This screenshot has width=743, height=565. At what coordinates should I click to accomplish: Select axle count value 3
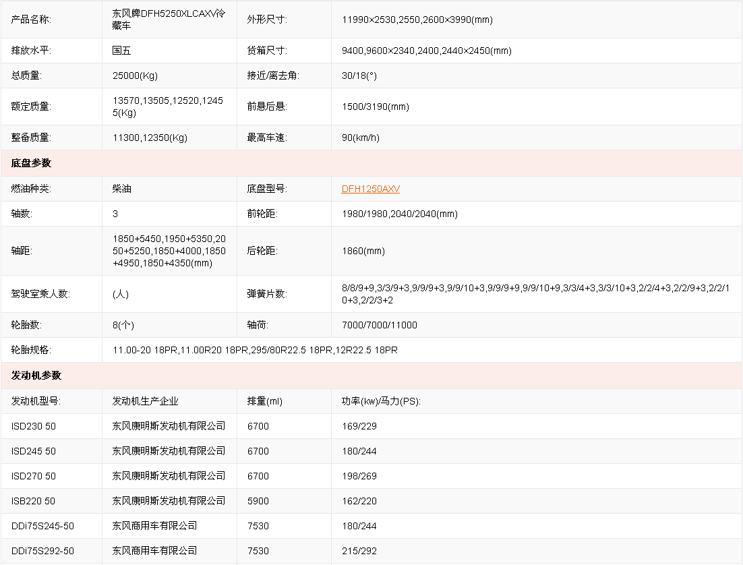(115, 214)
